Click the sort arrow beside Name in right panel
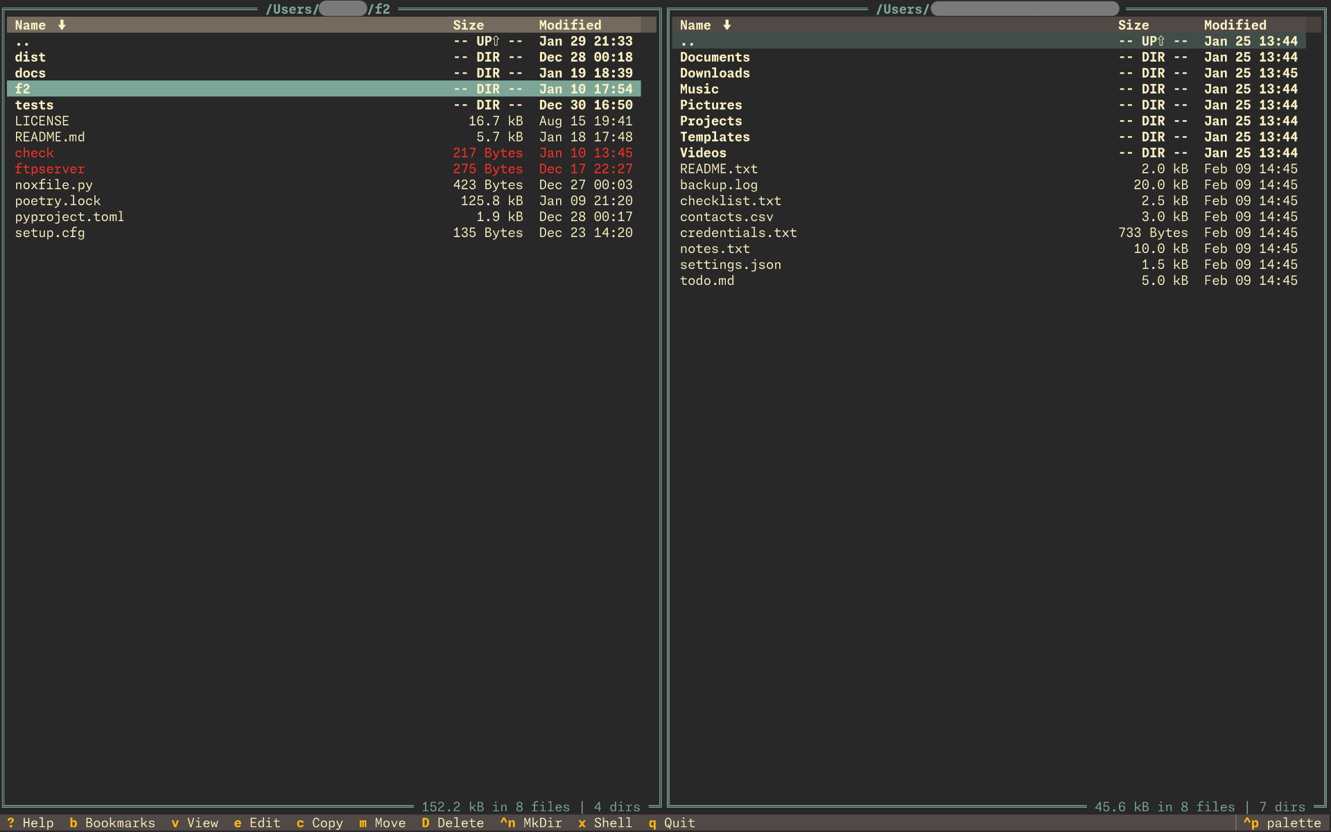The height and width of the screenshot is (832, 1331). pyautogui.click(x=727, y=25)
